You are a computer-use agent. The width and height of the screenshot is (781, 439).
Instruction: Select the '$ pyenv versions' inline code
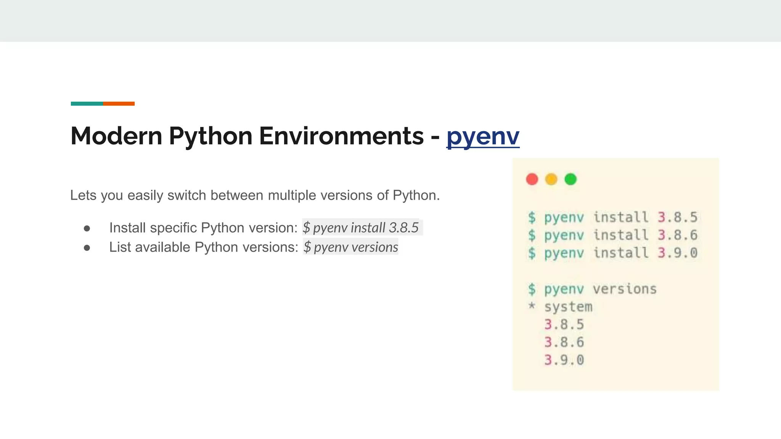click(350, 247)
